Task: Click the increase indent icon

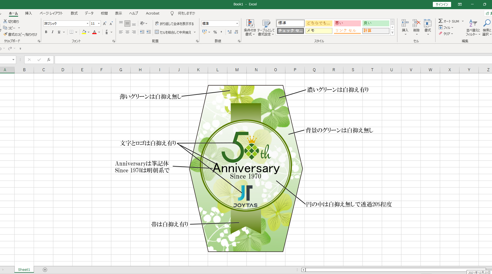Action: click(149, 32)
